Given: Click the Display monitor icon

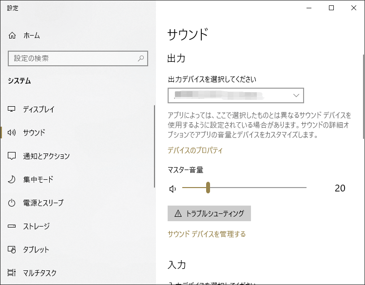Looking at the screenshot, I should [x=12, y=109].
